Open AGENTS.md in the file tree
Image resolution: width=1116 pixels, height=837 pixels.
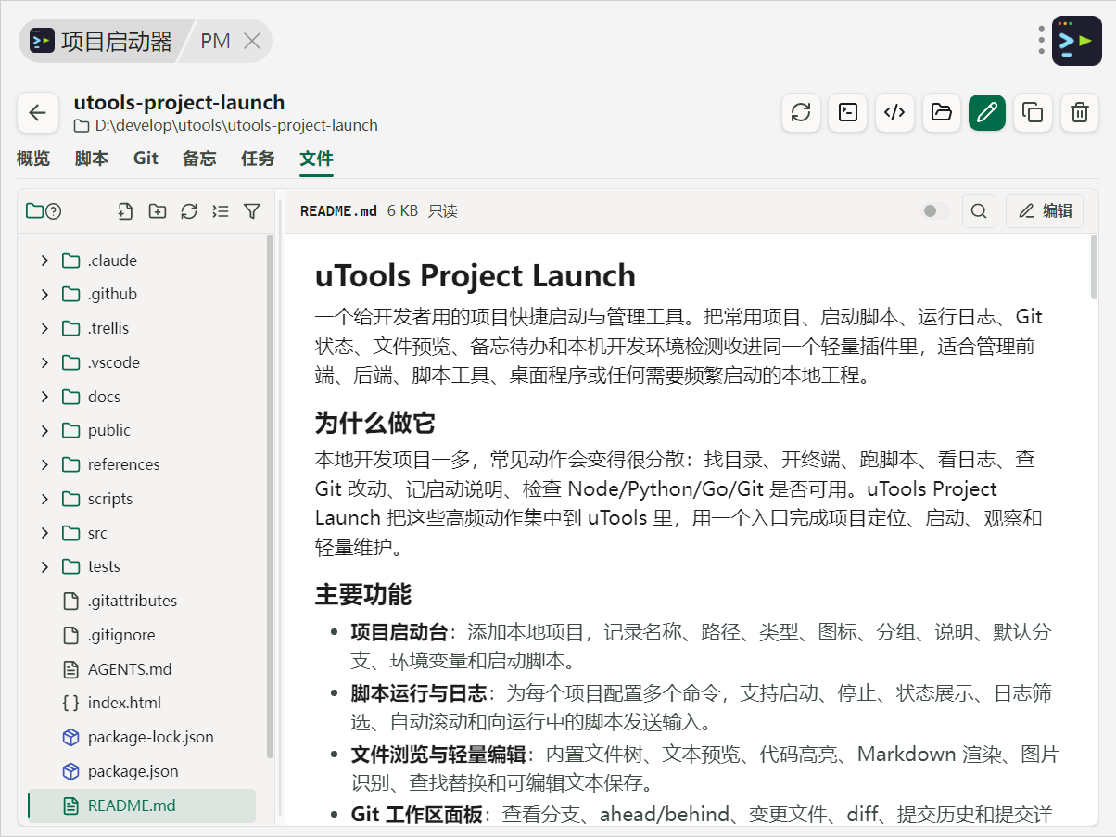(142, 669)
